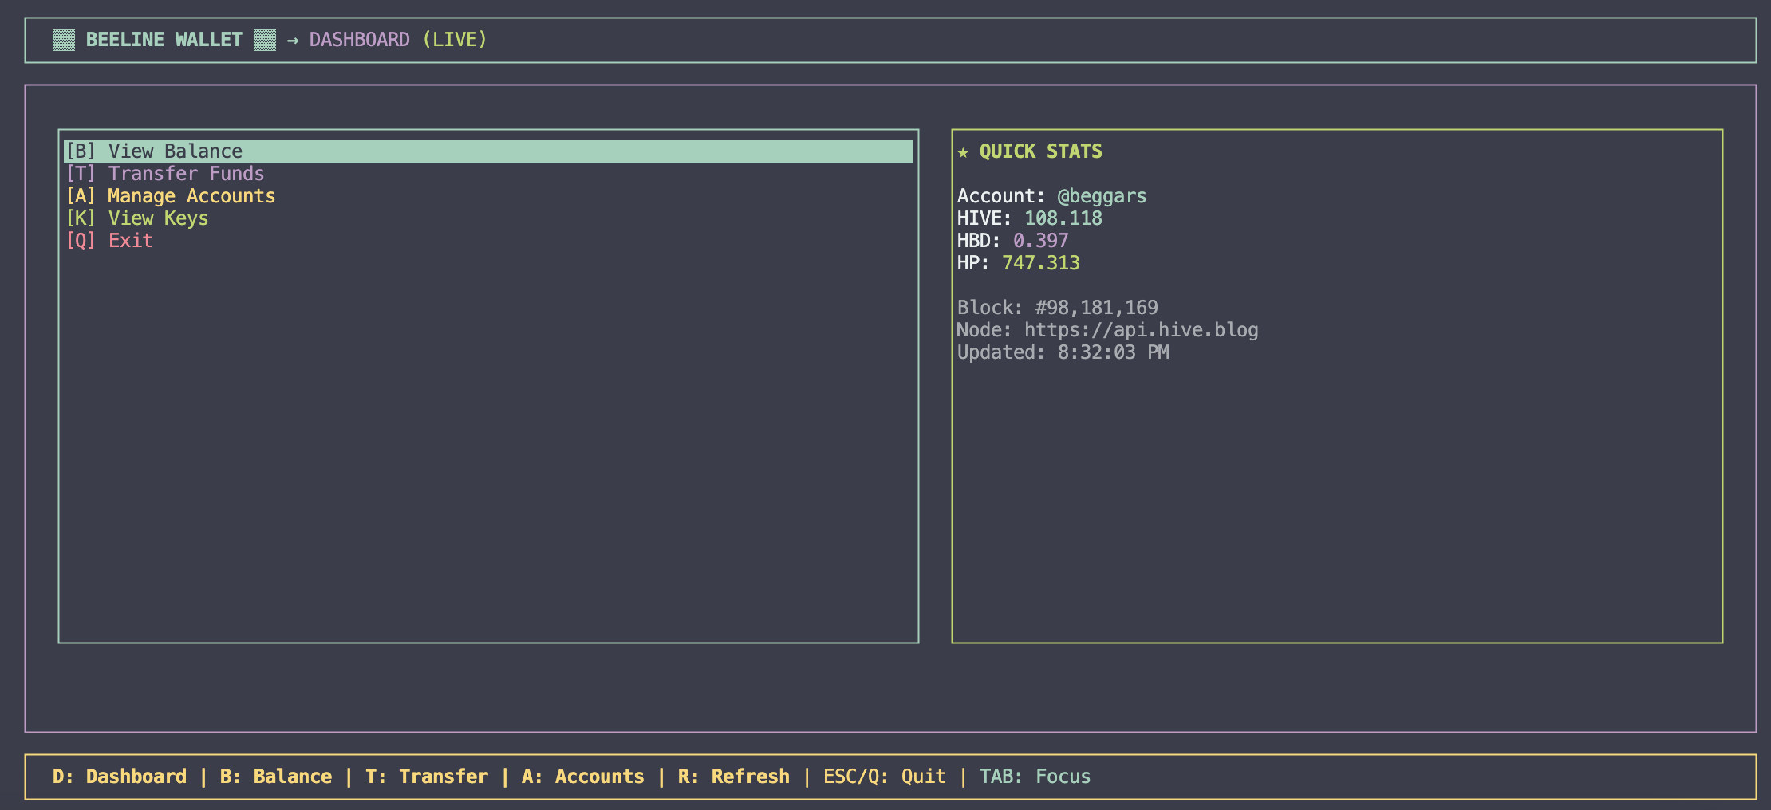The width and height of the screenshot is (1771, 810).
Task: Click the Updated time 8:32:03 PM
Action: pos(1114,352)
